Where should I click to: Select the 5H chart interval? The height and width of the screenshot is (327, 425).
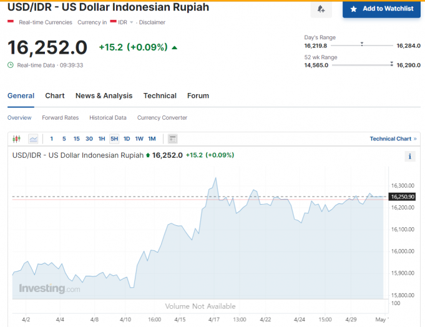click(114, 139)
